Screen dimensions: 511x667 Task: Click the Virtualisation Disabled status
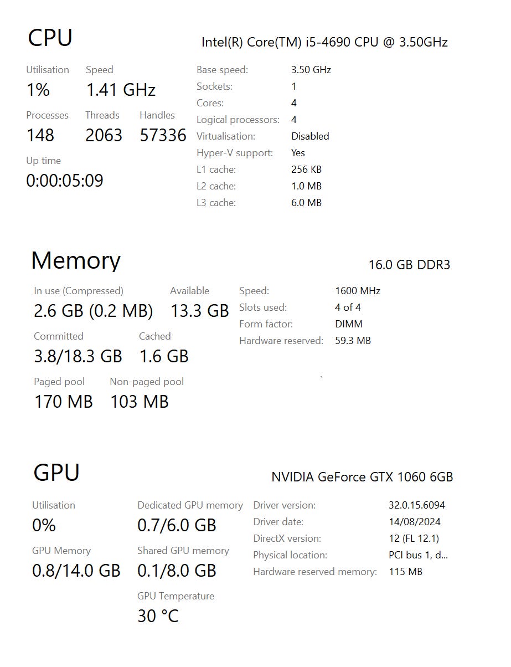310,136
